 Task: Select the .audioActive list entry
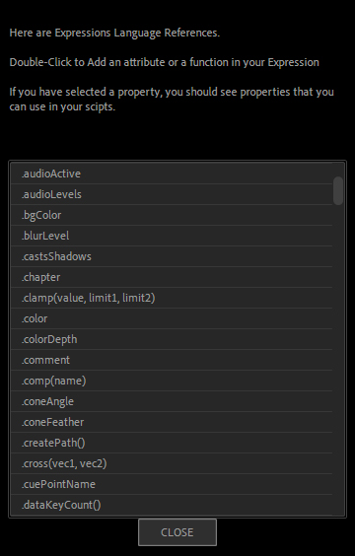tap(172, 174)
